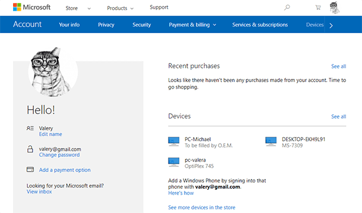Click See more devices in the store
The height and width of the screenshot is (213, 362).
[x=202, y=208]
